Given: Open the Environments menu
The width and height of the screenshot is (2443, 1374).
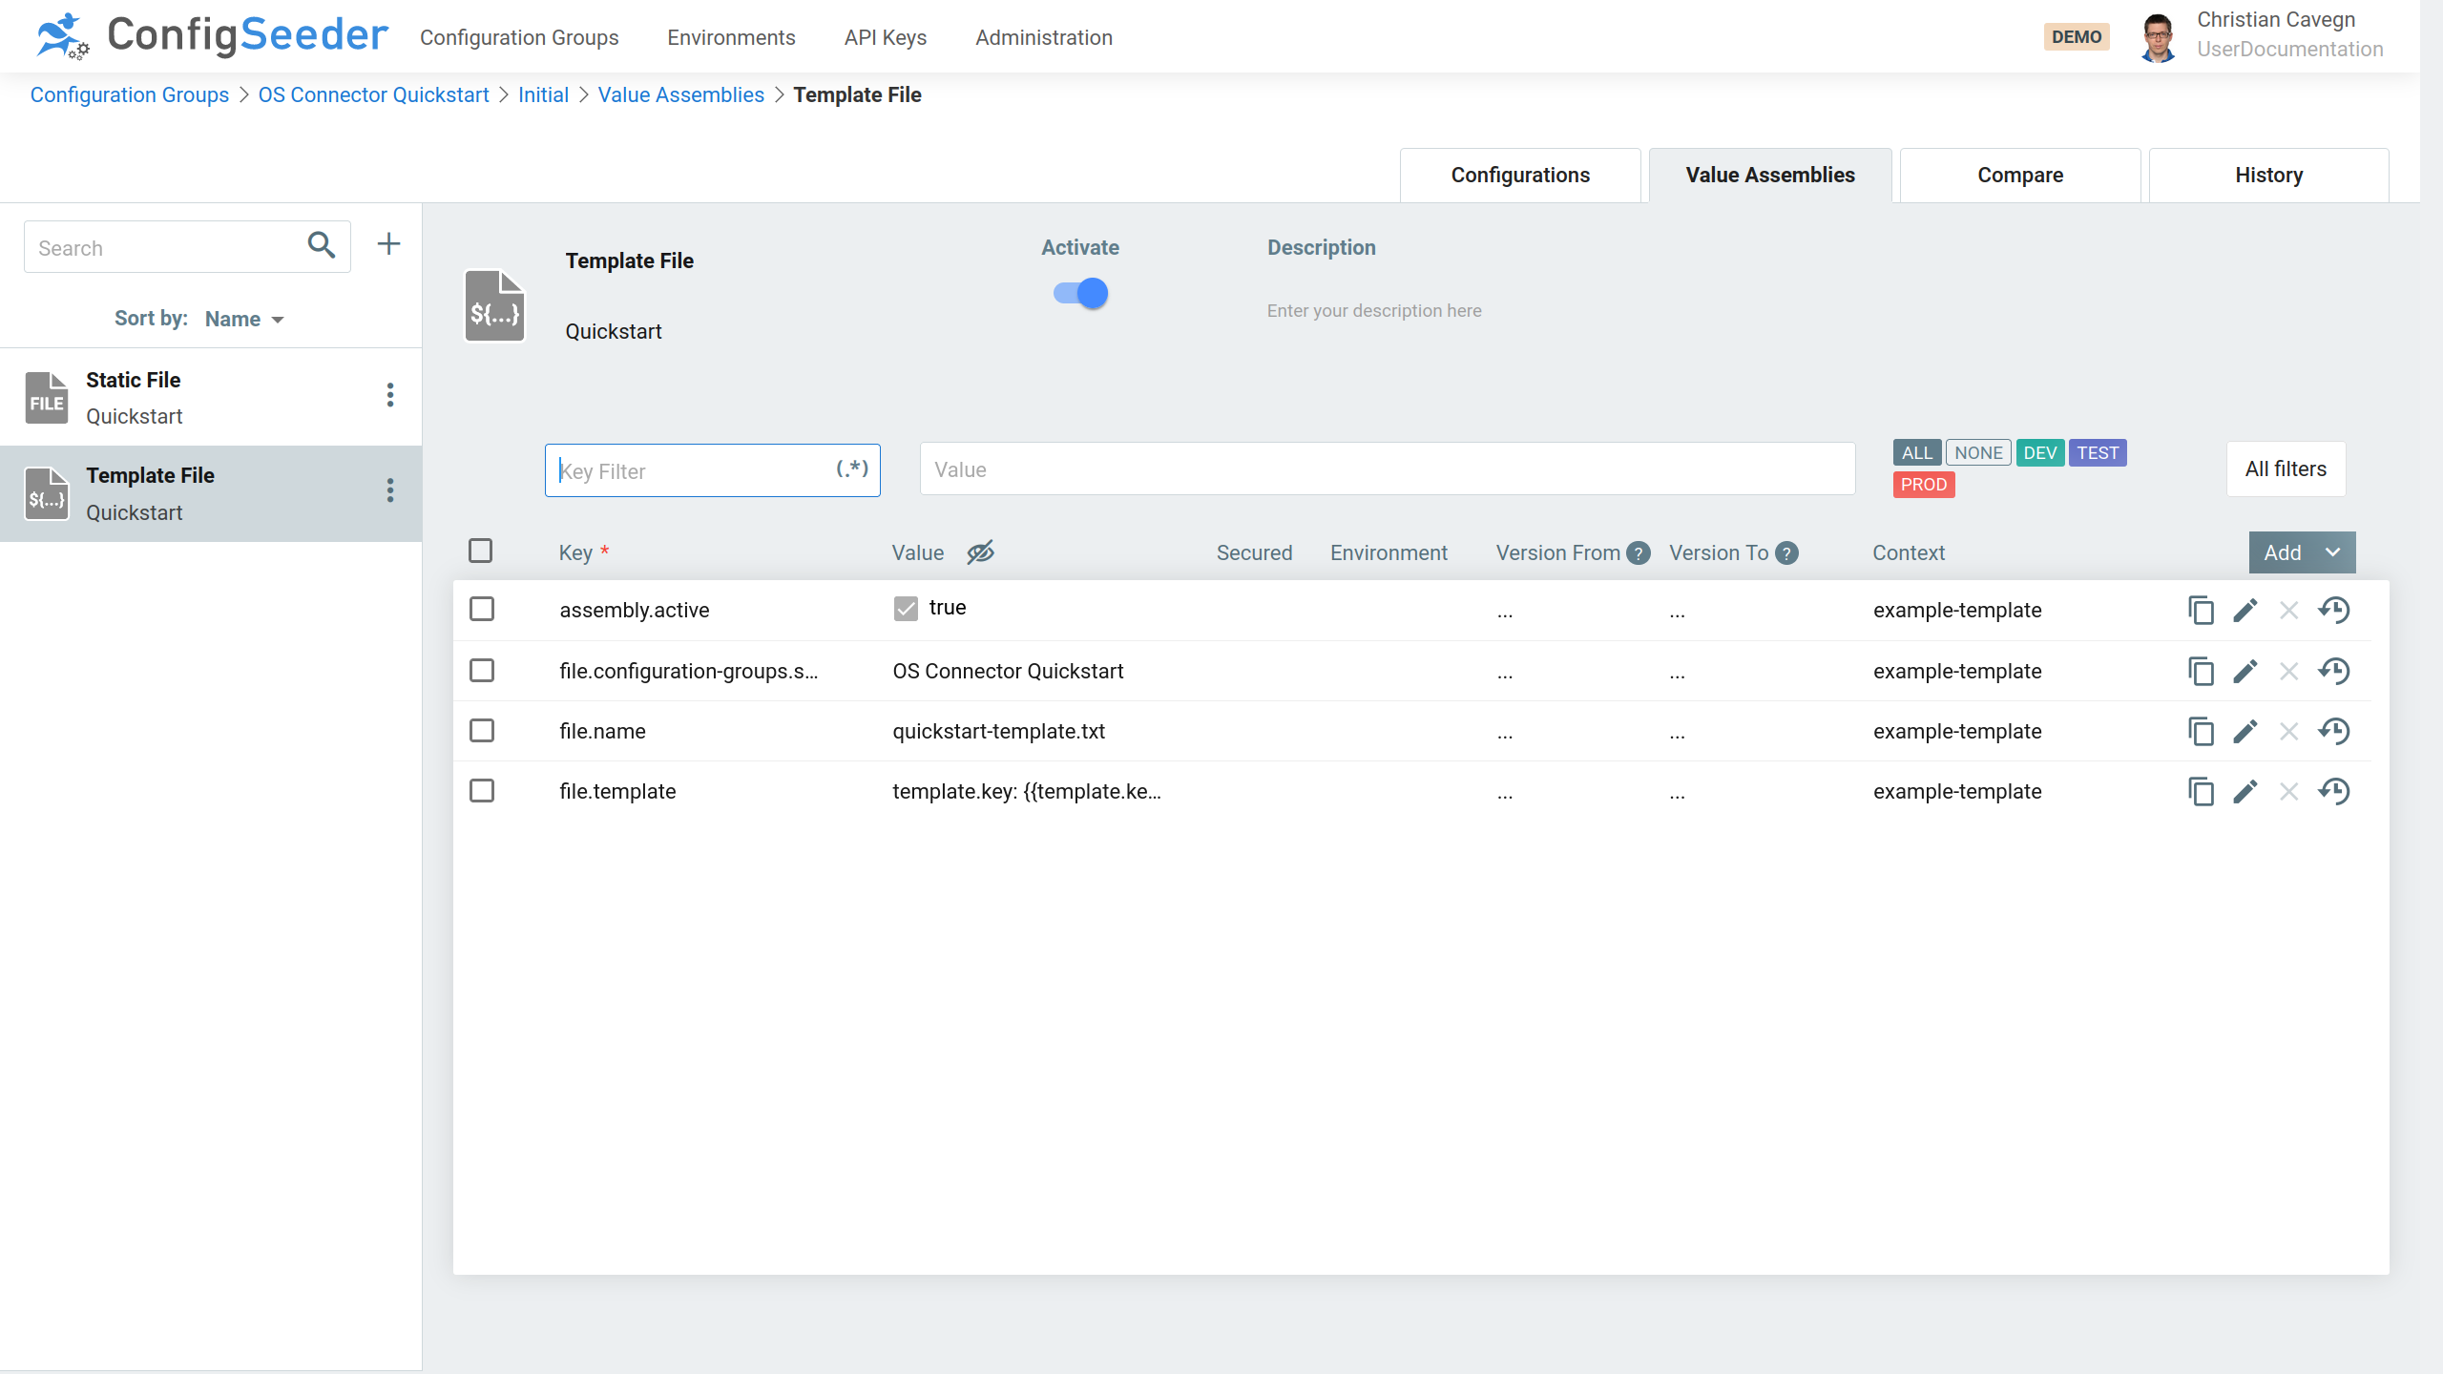Looking at the screenshot, I should [731, 37].
